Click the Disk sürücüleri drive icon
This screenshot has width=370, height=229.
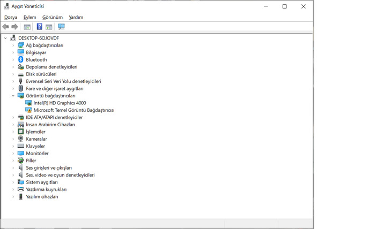[21, 74]
